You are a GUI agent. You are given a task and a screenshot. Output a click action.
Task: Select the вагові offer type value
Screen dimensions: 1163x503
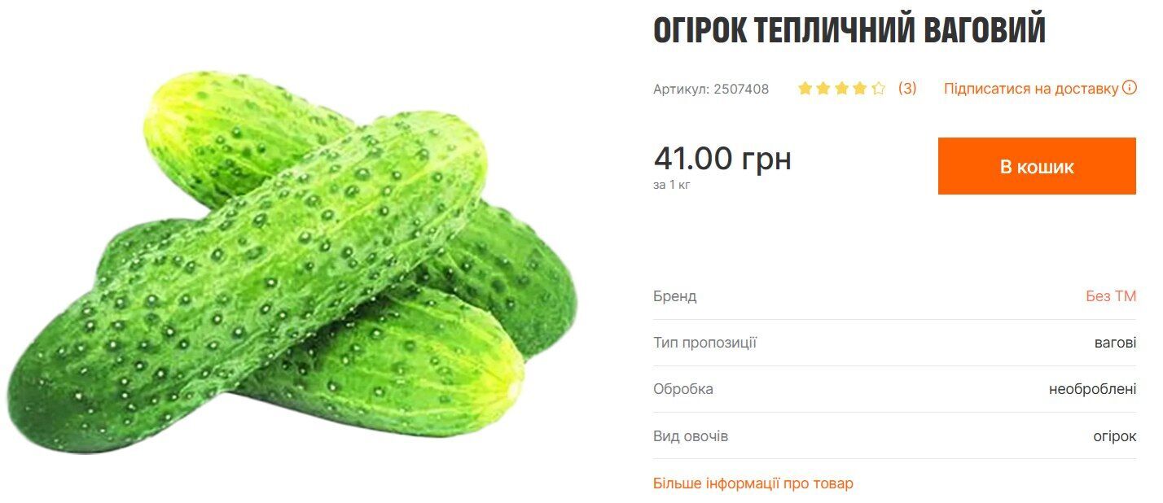(x=1117, y=343)
